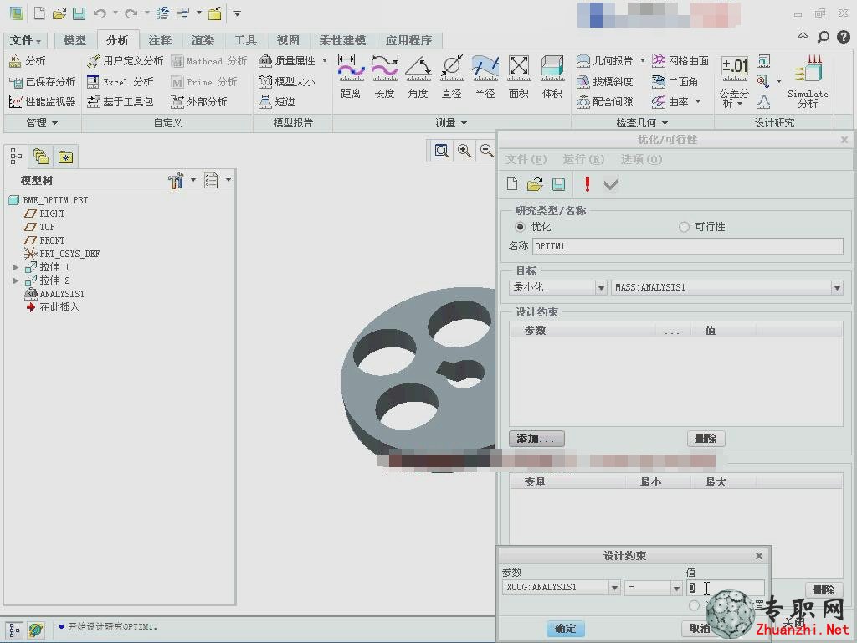This screenshot has height=643, width=857.
Task: Open Dihedral Angle (二面角) check
Action: click(675, 81)
